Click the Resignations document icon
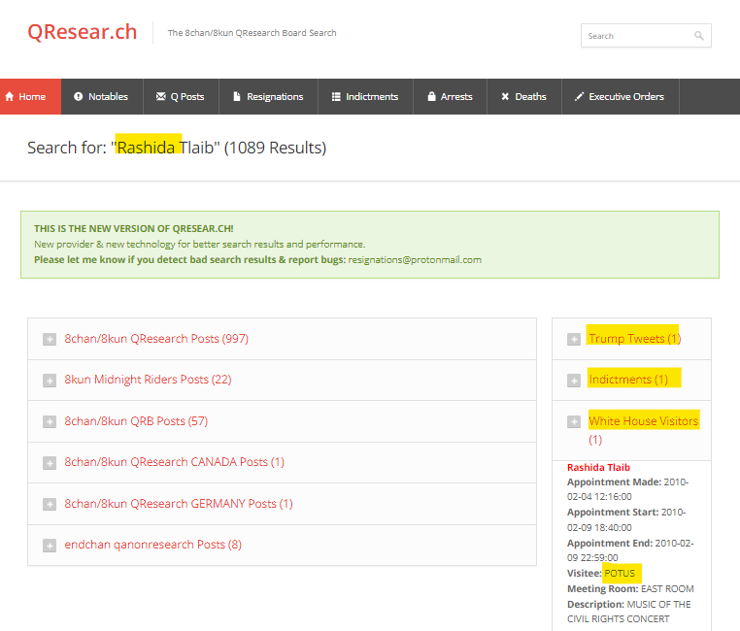740x631 pixels. pos(237,96)
